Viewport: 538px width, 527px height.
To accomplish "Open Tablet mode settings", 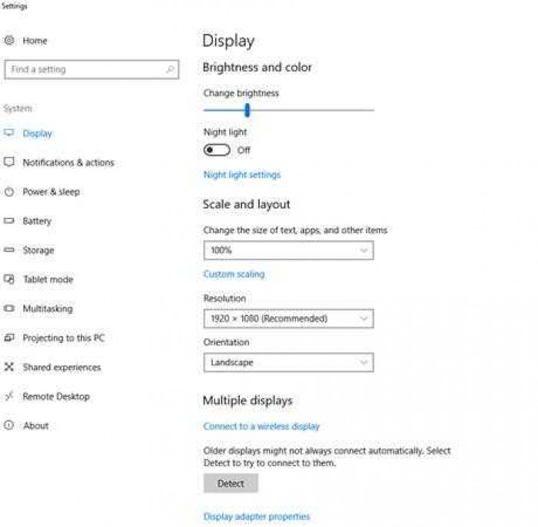I will [48, 279].
